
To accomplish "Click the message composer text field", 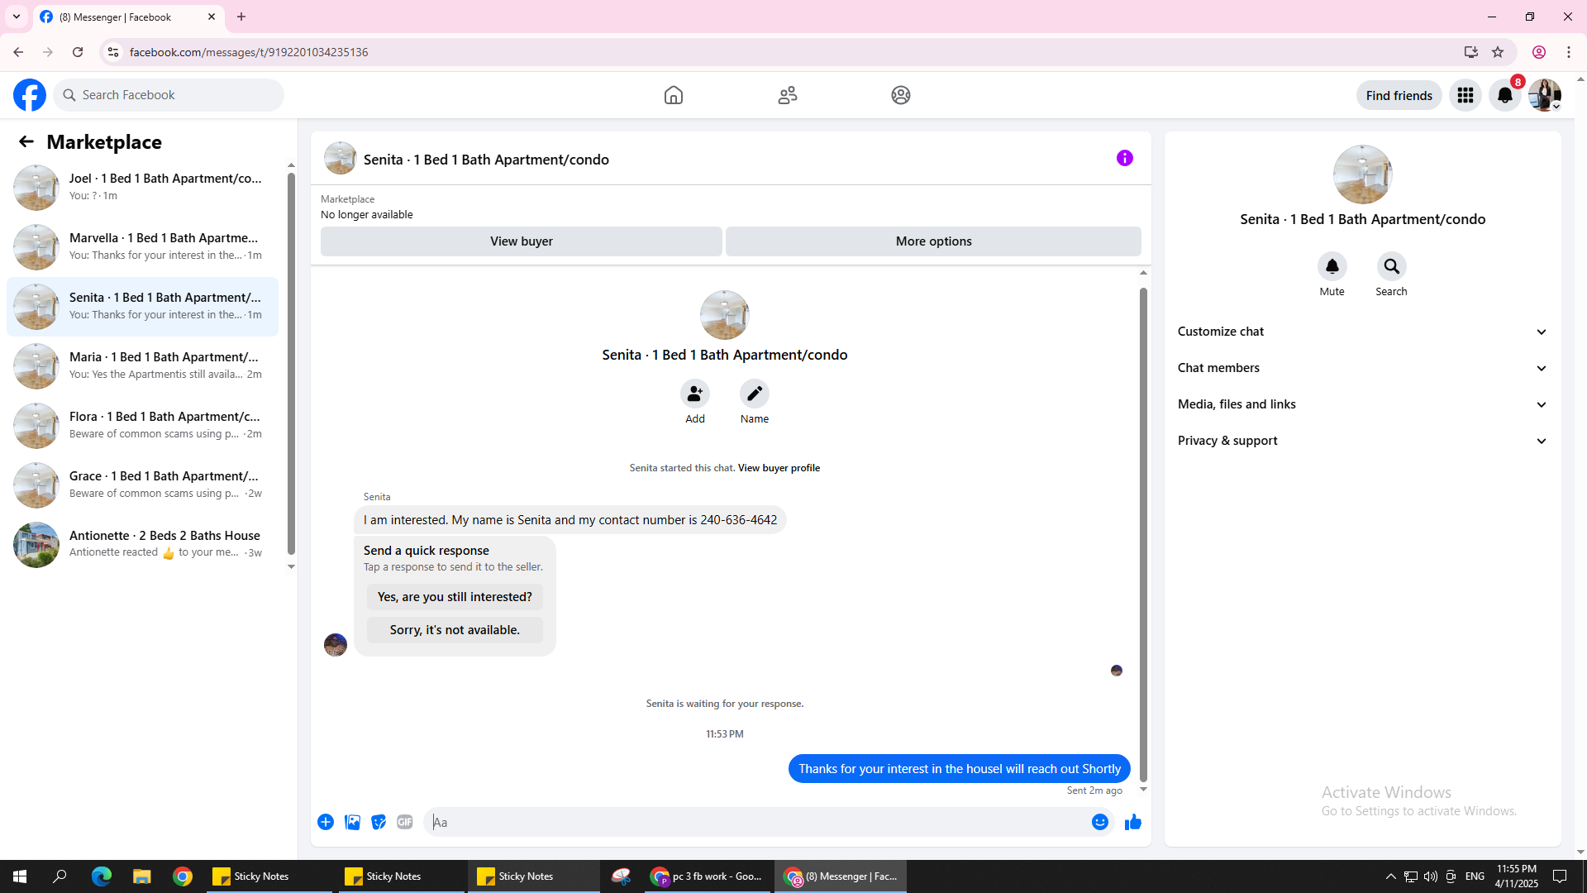I will pyautogui.click(x=755, y=822).
